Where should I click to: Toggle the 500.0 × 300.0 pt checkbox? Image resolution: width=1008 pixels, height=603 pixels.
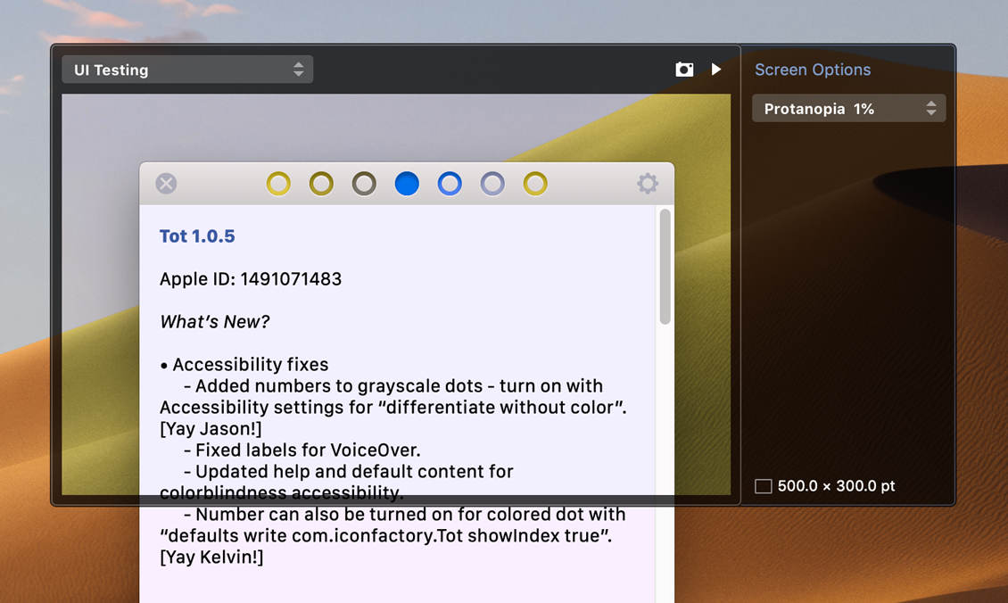764,486
